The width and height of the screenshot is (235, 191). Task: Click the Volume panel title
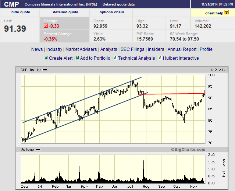(27, 150)
